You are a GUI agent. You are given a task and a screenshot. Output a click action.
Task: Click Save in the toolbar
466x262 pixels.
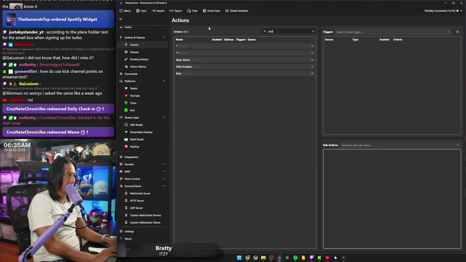(141, 11)
